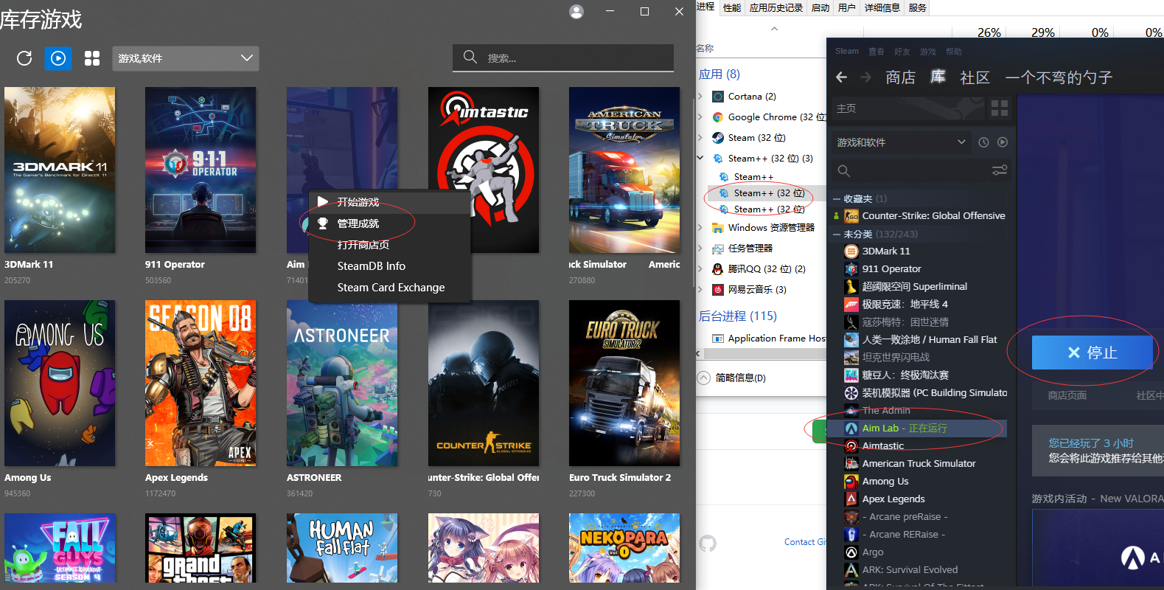Open 游戏和软件 dropdown in Steam
This screenshot has width=1164, height=590.
901,142
